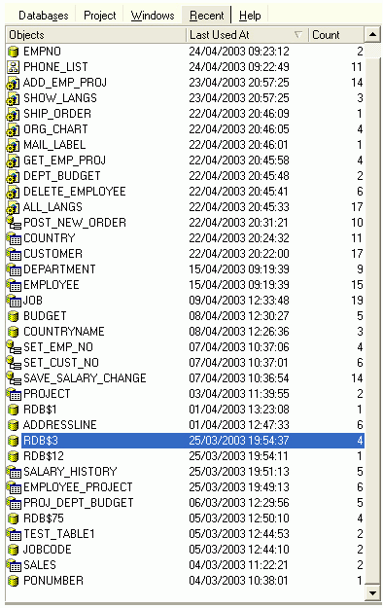
Task: Click the JOB table icon
Action: pos(14,301)
